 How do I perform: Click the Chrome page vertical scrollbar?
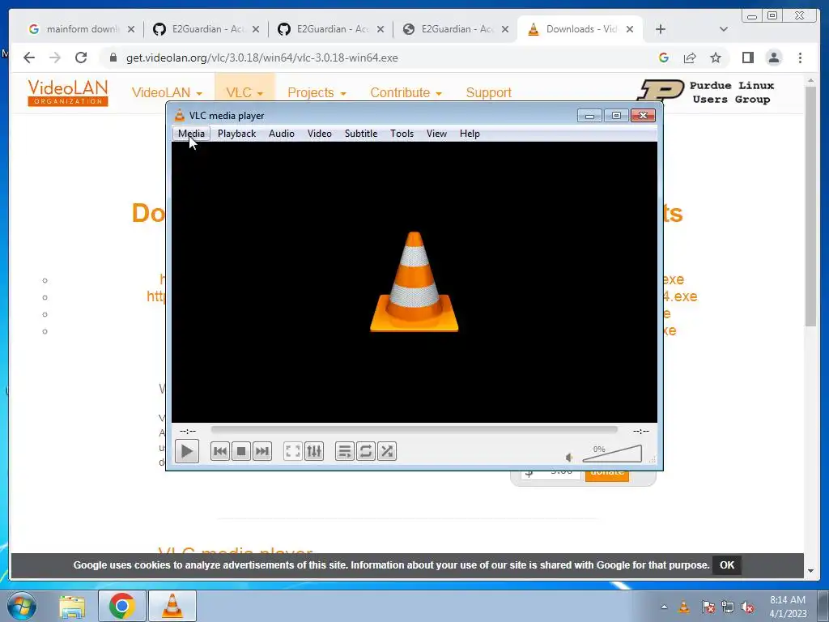tap(811, 207)
